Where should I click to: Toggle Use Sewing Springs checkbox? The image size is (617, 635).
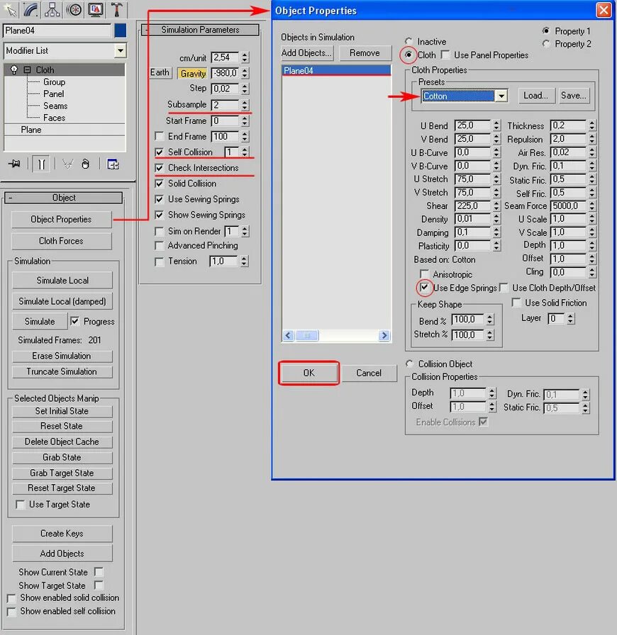(x=160, y=199)
